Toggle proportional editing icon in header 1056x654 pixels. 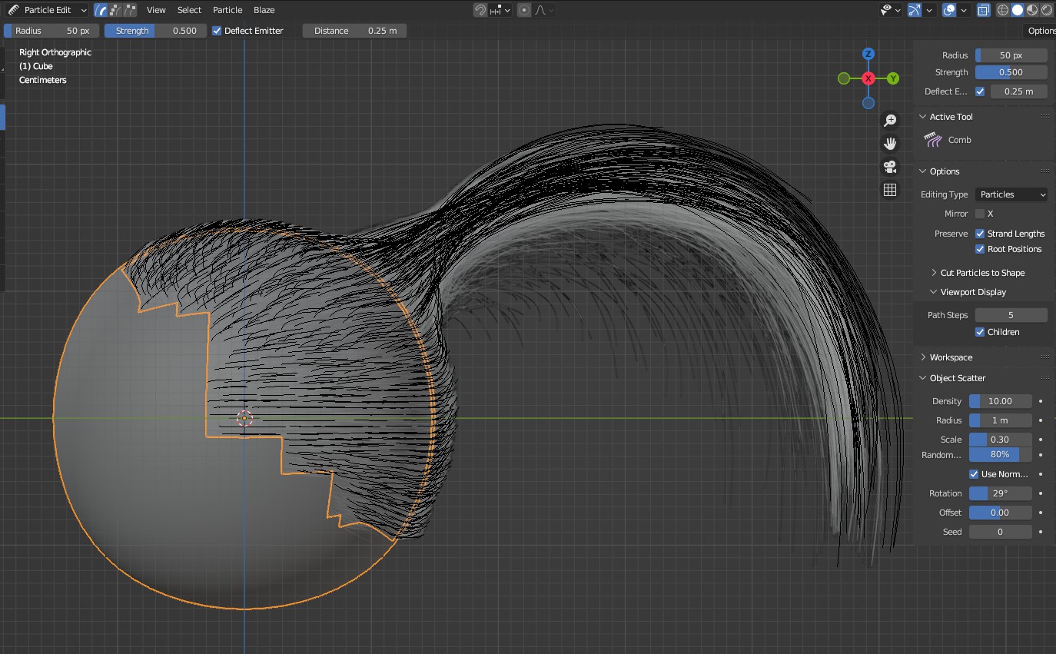524,10
